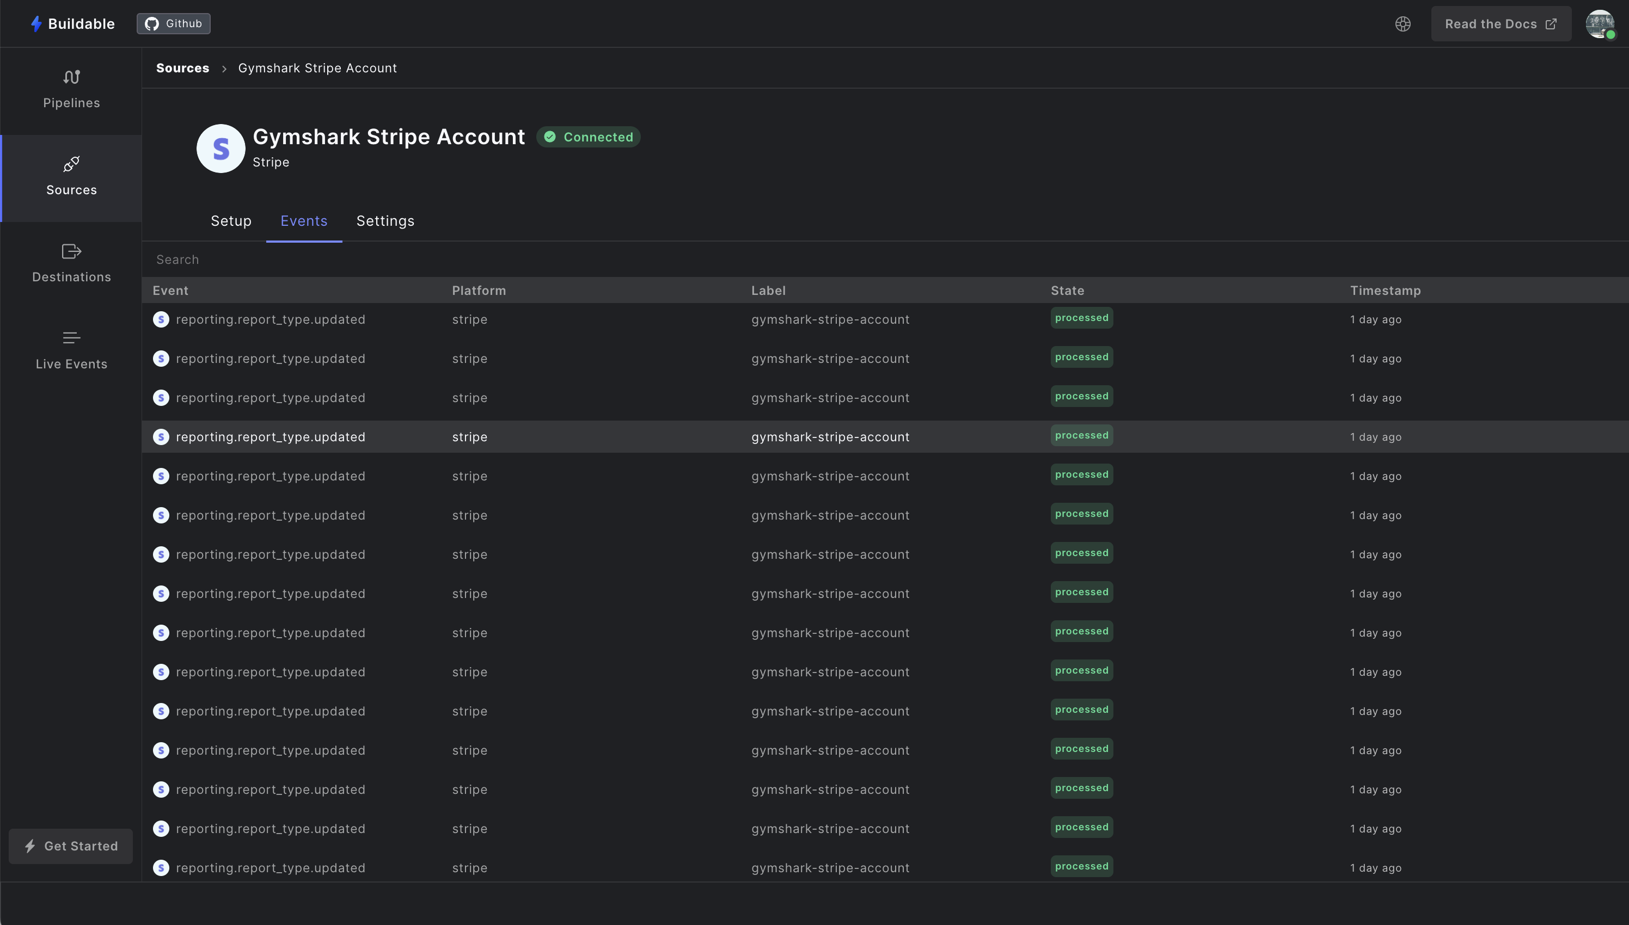Open the user avatar menu
The height and width of the screenshot is (925, 1629).
click(1600, 24)
